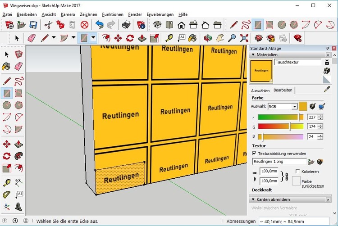Toggle the aspect ratio lock chain icon
Image resolution: width=338 pixels, height=226 pixels.
click(x=287, y=176)
